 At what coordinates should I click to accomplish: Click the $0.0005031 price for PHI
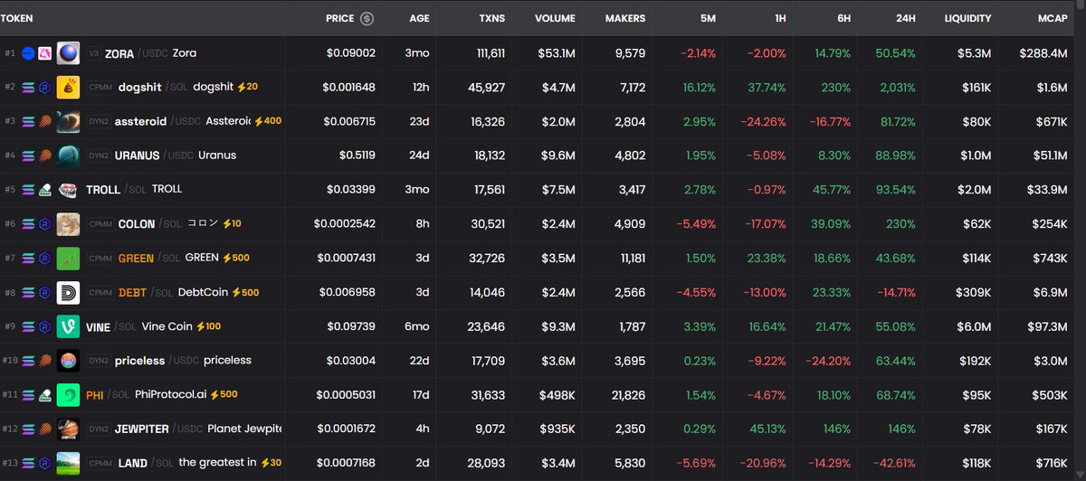click(348, 394)
